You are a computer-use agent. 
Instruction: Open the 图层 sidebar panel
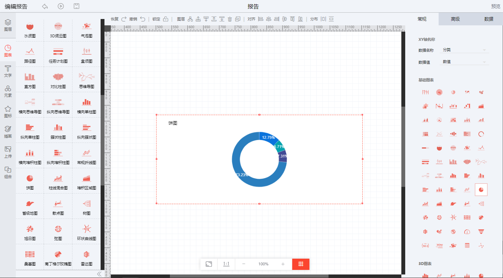point(8,25)
